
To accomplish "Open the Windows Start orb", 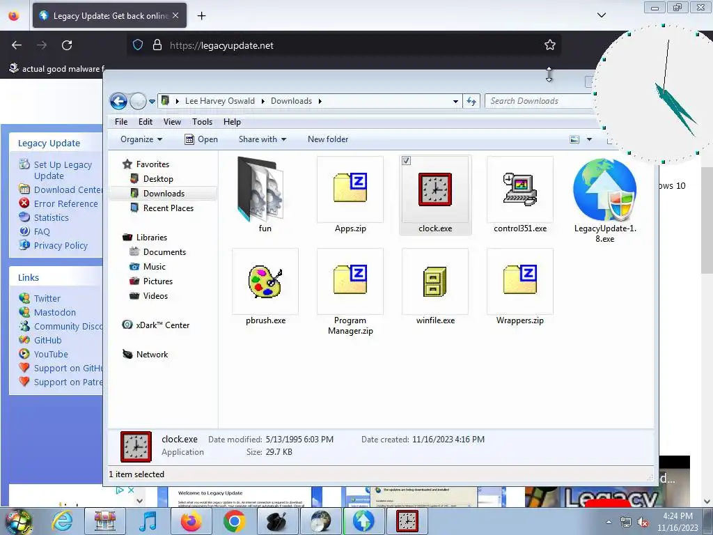I will click(x=19, y=521).
